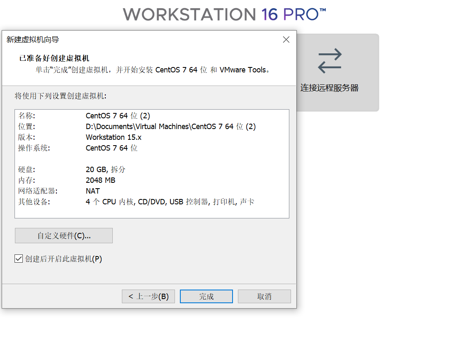Click 完成 to create the virtual machine

pos(206,296)
